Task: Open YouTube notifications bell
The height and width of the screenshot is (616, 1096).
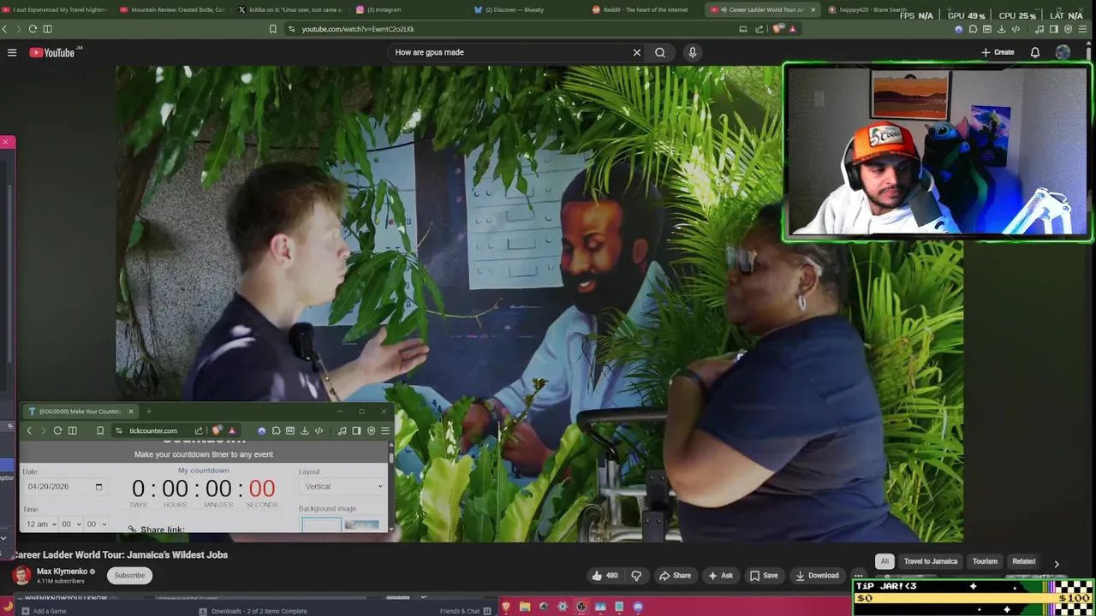Action: [1035, 52]
